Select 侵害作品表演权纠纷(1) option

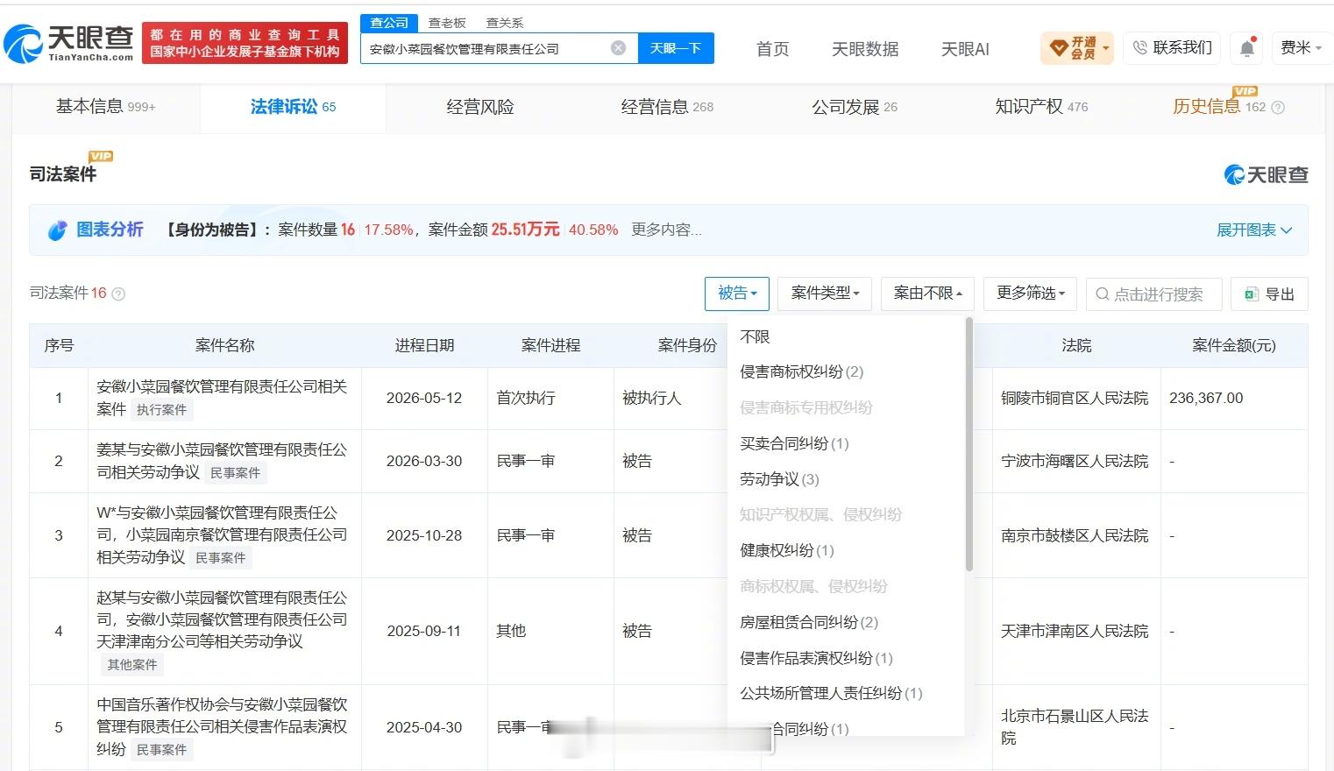pos(816,658)
